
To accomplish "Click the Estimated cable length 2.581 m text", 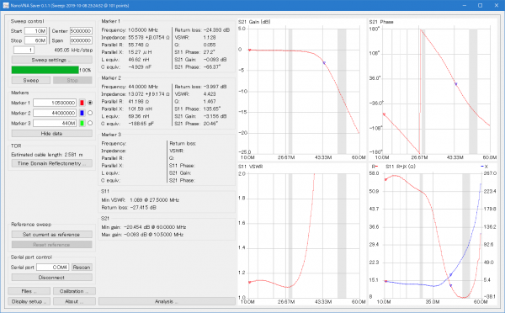I will 47,155.
